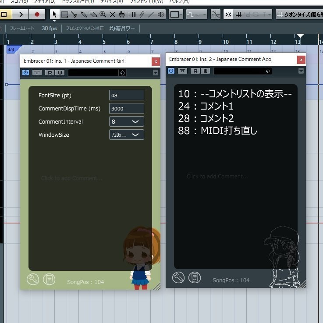The height and width of the screenshot is (323, 323).
Task: Open preset browser icon in Comment Aco
Action: click(x=268, y=71)
